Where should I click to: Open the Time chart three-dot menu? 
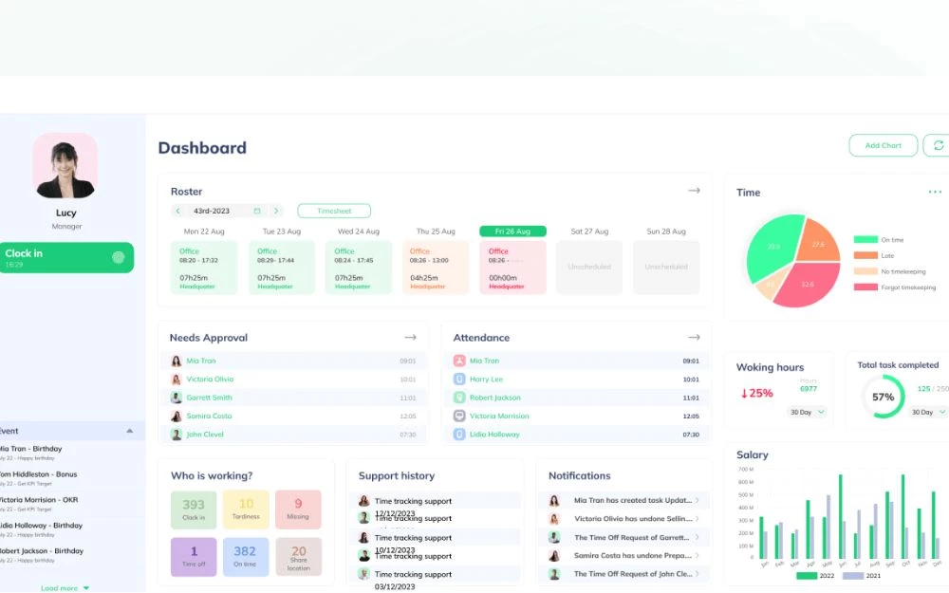935,192
